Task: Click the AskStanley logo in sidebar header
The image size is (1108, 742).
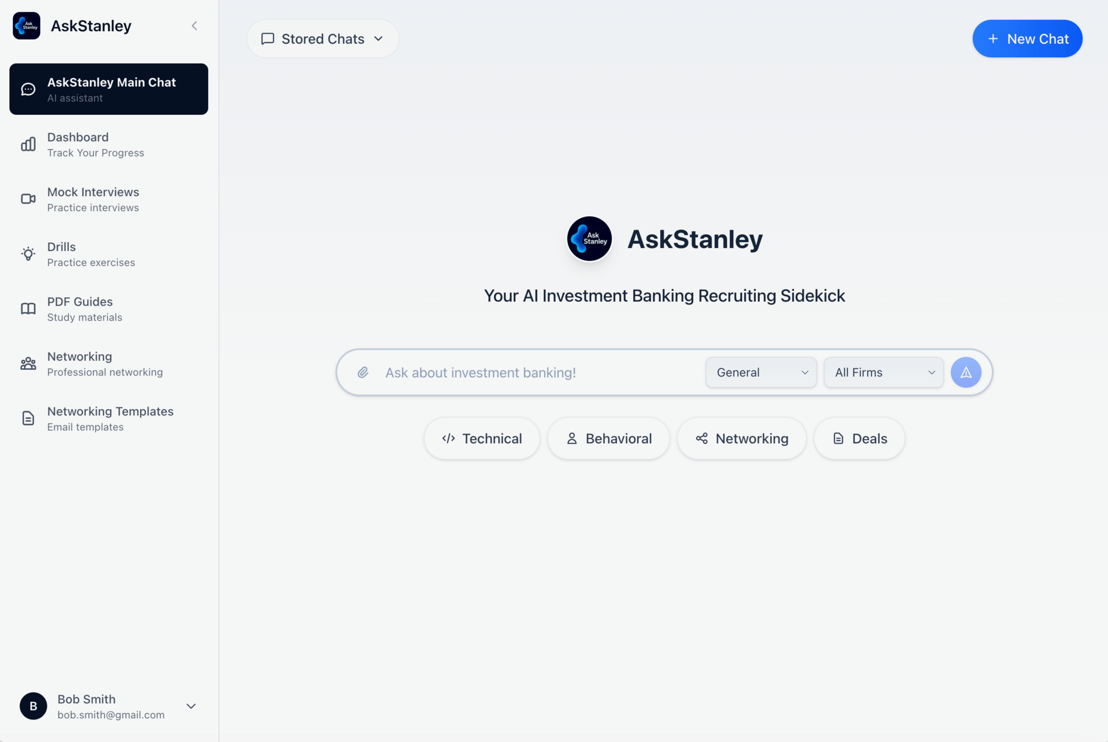Action: click(27, 26)
